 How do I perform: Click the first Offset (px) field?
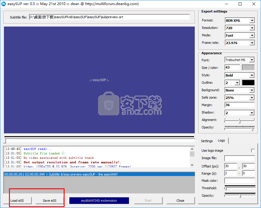(x=231, y=166)
